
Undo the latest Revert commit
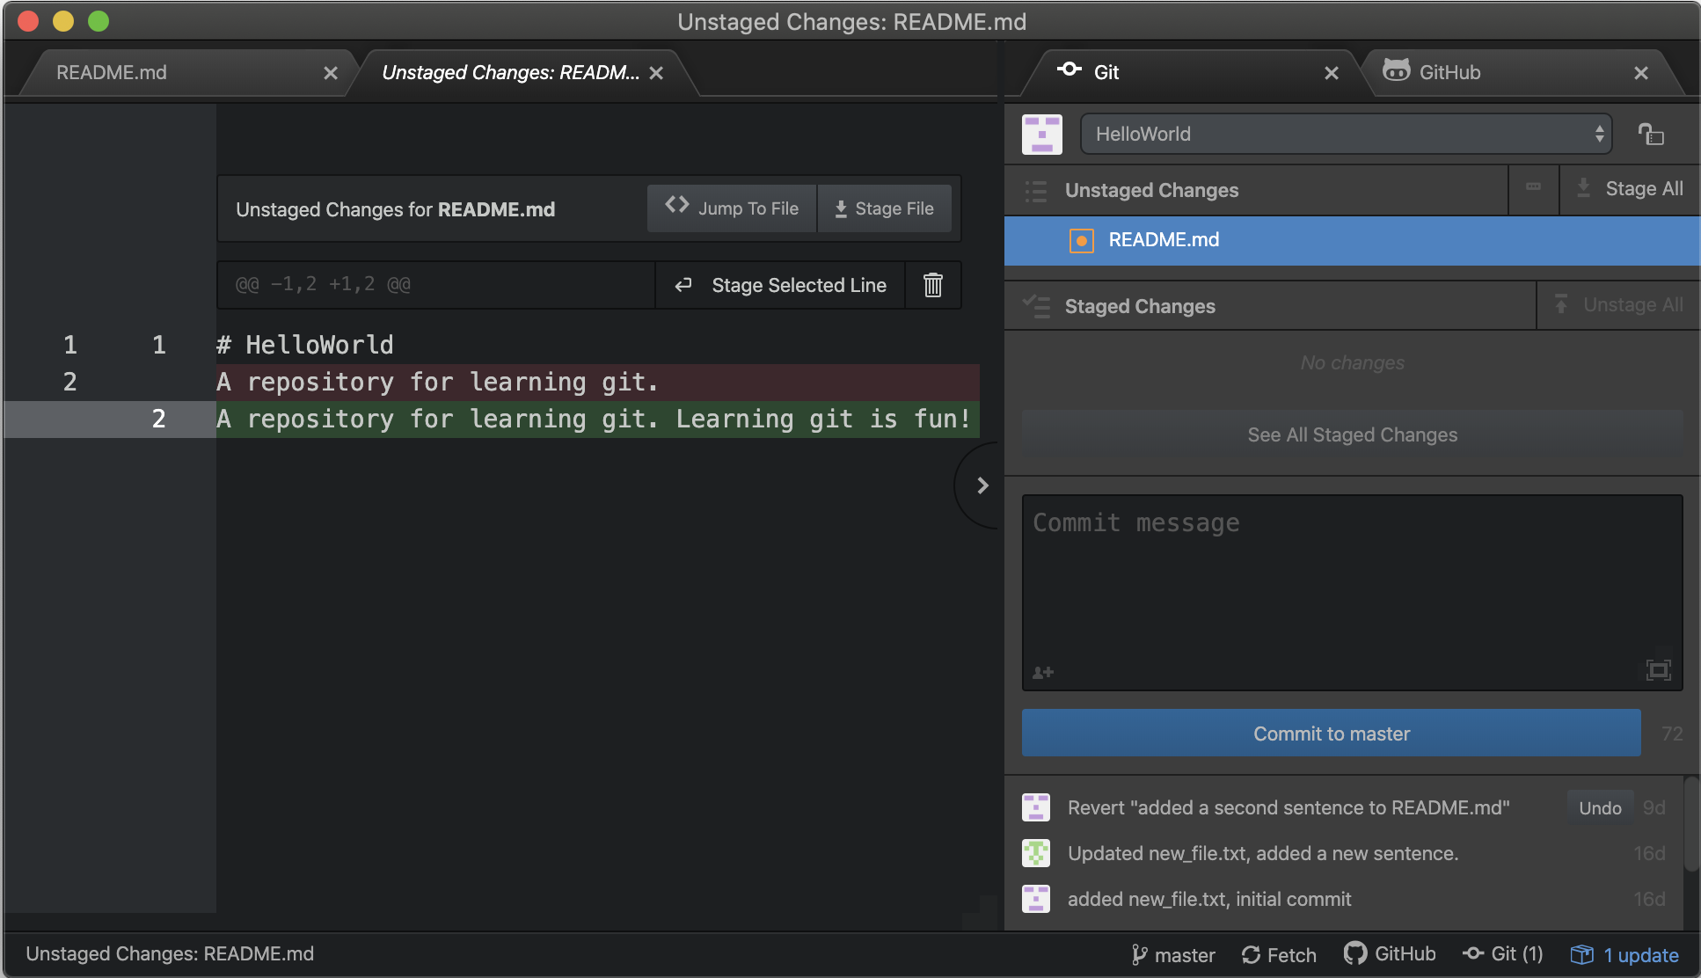(x=1599, y=808)
